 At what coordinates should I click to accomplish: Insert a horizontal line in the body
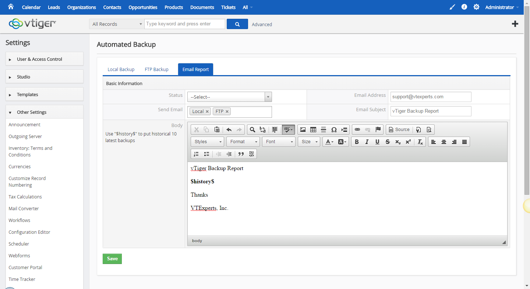coord(324,130)
